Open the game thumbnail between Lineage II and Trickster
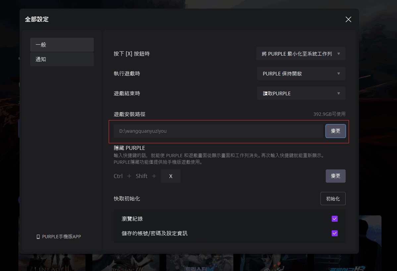397x271 pixels. pos(126,263)
